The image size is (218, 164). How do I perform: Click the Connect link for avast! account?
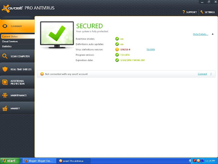(x=202, y=74)
